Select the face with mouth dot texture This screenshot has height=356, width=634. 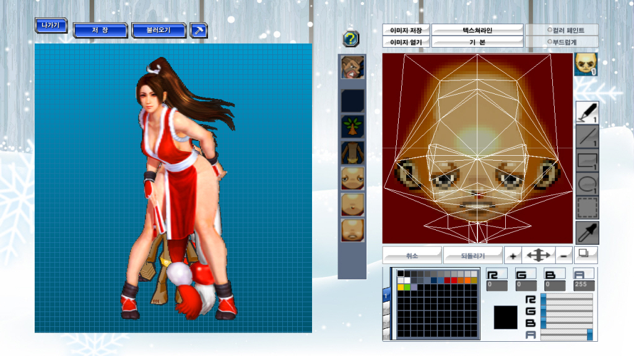coord(352,205)
